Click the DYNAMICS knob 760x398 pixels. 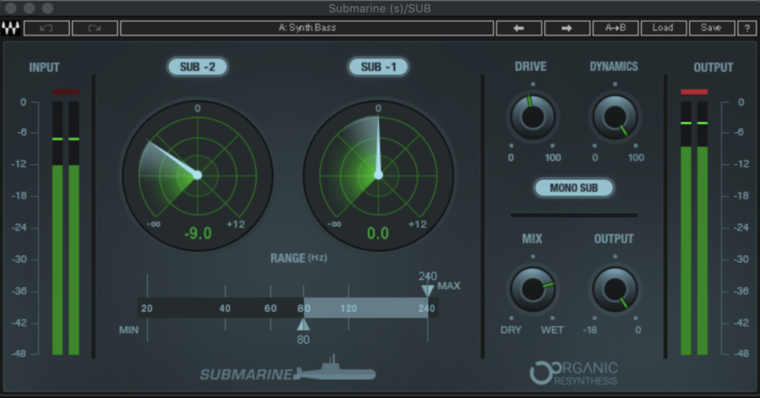[615, 117]
